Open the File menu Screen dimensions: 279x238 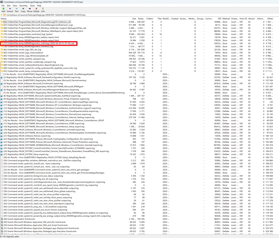3,5
